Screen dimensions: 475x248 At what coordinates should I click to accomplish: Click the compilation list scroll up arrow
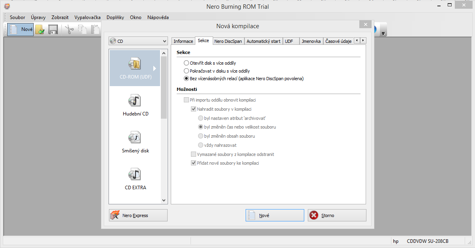click(164, 53)
